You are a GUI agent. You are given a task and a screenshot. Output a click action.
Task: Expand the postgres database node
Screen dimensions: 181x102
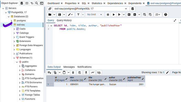pyautogui.click(x=12, y=21)
